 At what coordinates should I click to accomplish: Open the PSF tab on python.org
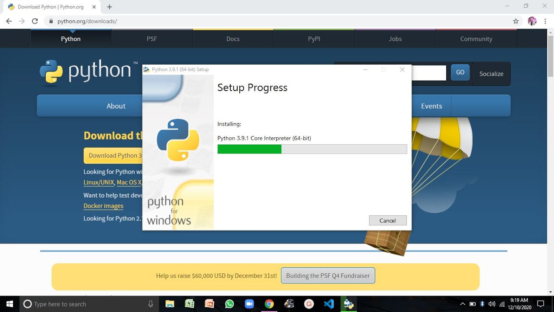(152, 39)
